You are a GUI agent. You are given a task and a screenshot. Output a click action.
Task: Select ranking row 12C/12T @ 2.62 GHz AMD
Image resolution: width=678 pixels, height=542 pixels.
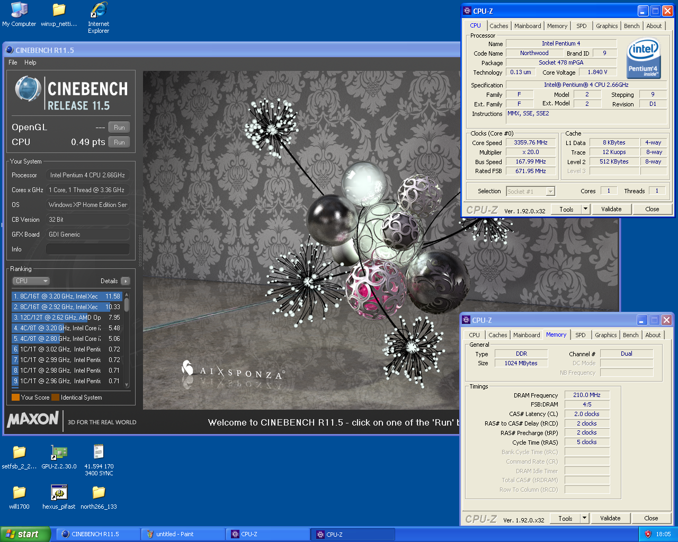pyautogui.click(x=67, y=318)
